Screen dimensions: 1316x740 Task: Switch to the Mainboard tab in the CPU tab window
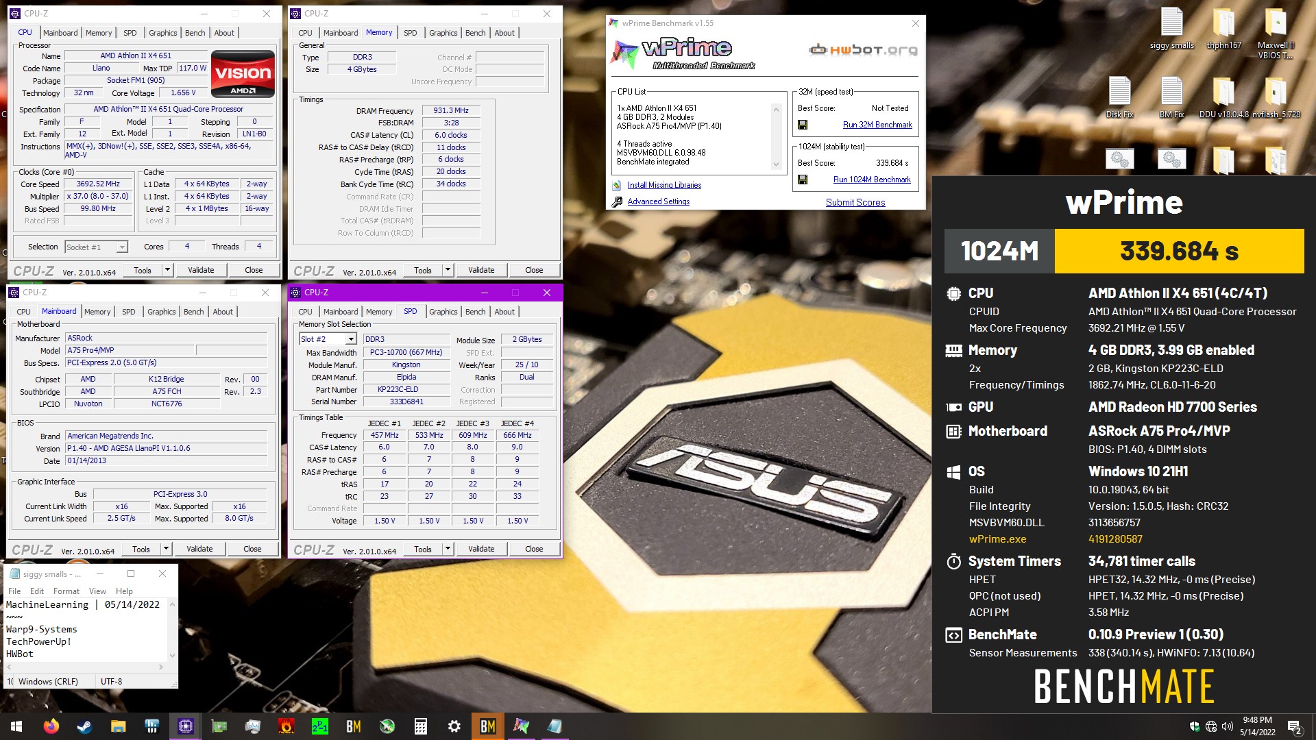click(60, 33)
